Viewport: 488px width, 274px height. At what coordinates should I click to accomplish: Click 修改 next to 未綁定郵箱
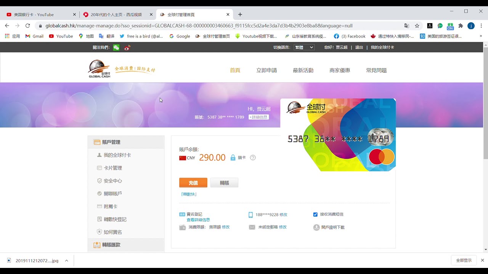coord(283,227)
